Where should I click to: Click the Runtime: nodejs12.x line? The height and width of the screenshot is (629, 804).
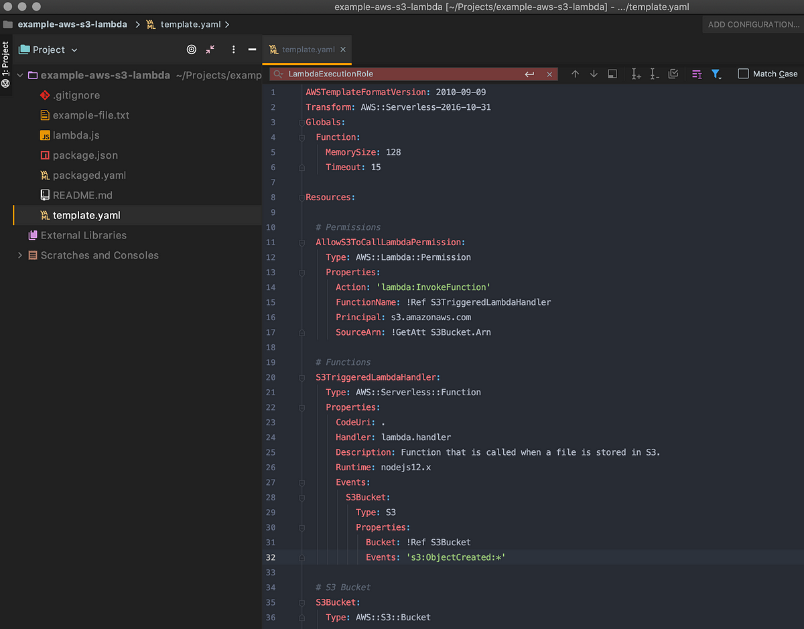383,468
